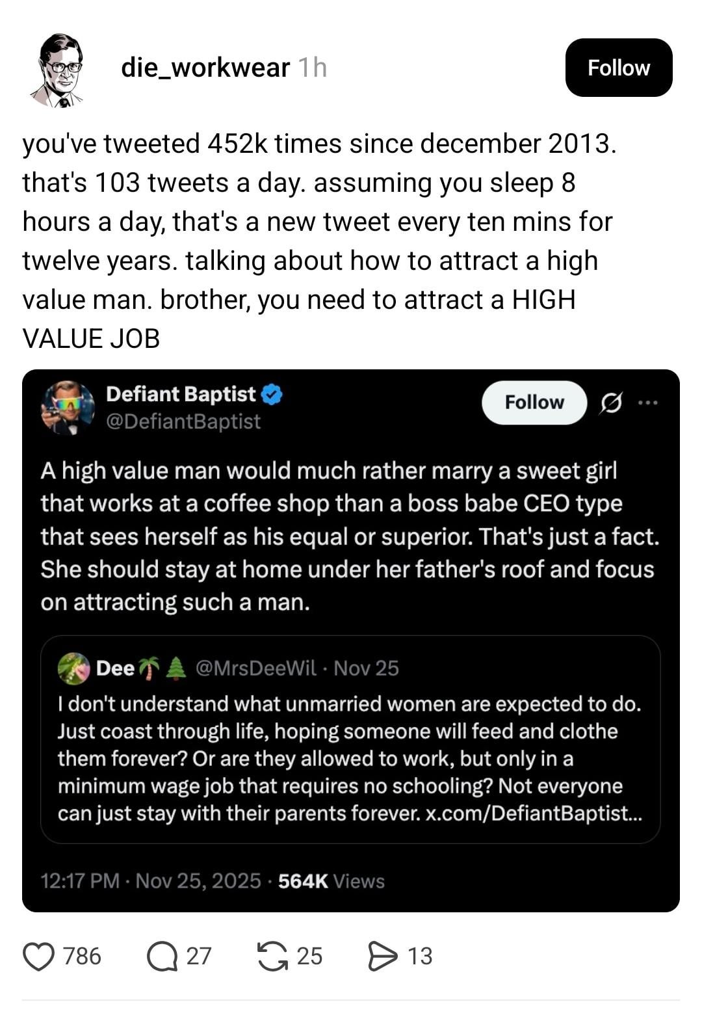This screenshot has width=702, height=1017.
Task: Click the Grok slash icon in embedded tweet
Action: [x=610, y=403]
